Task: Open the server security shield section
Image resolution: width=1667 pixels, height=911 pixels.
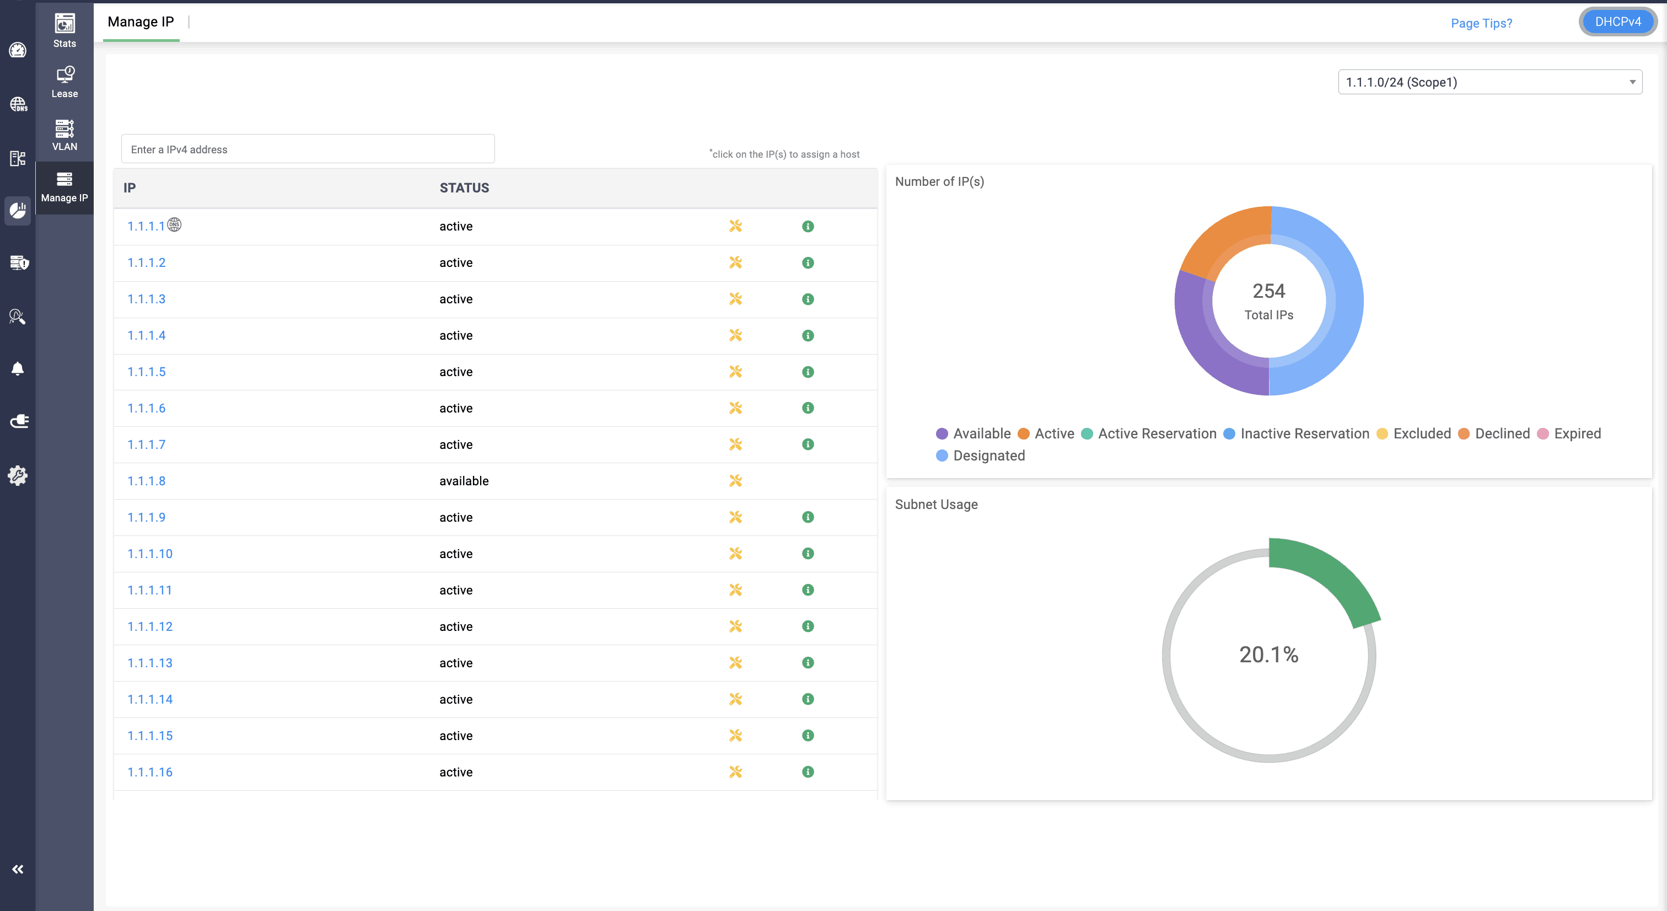Action: tap(19, 263)
